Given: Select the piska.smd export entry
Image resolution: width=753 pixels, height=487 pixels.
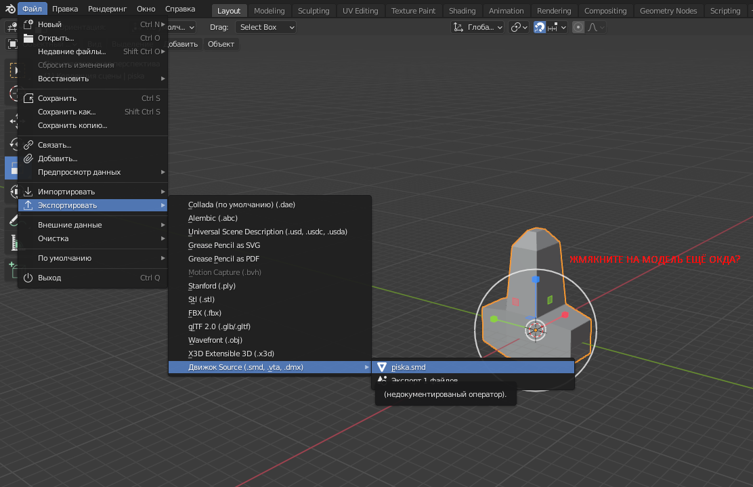Looking at the screenshot, I should [x=473, y=367].
